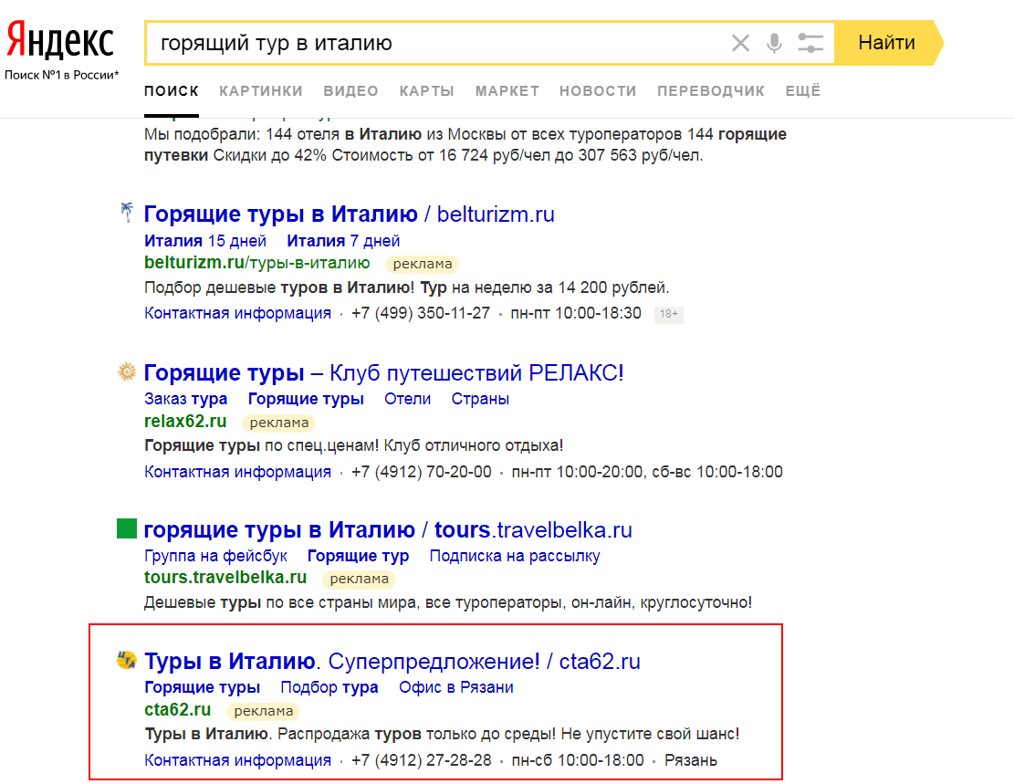Click the 'реклама' label beside tours.travelbelka.ru
Image resolution: width=1014 pixels, height=784 pixels.
(x=359, y=579)
